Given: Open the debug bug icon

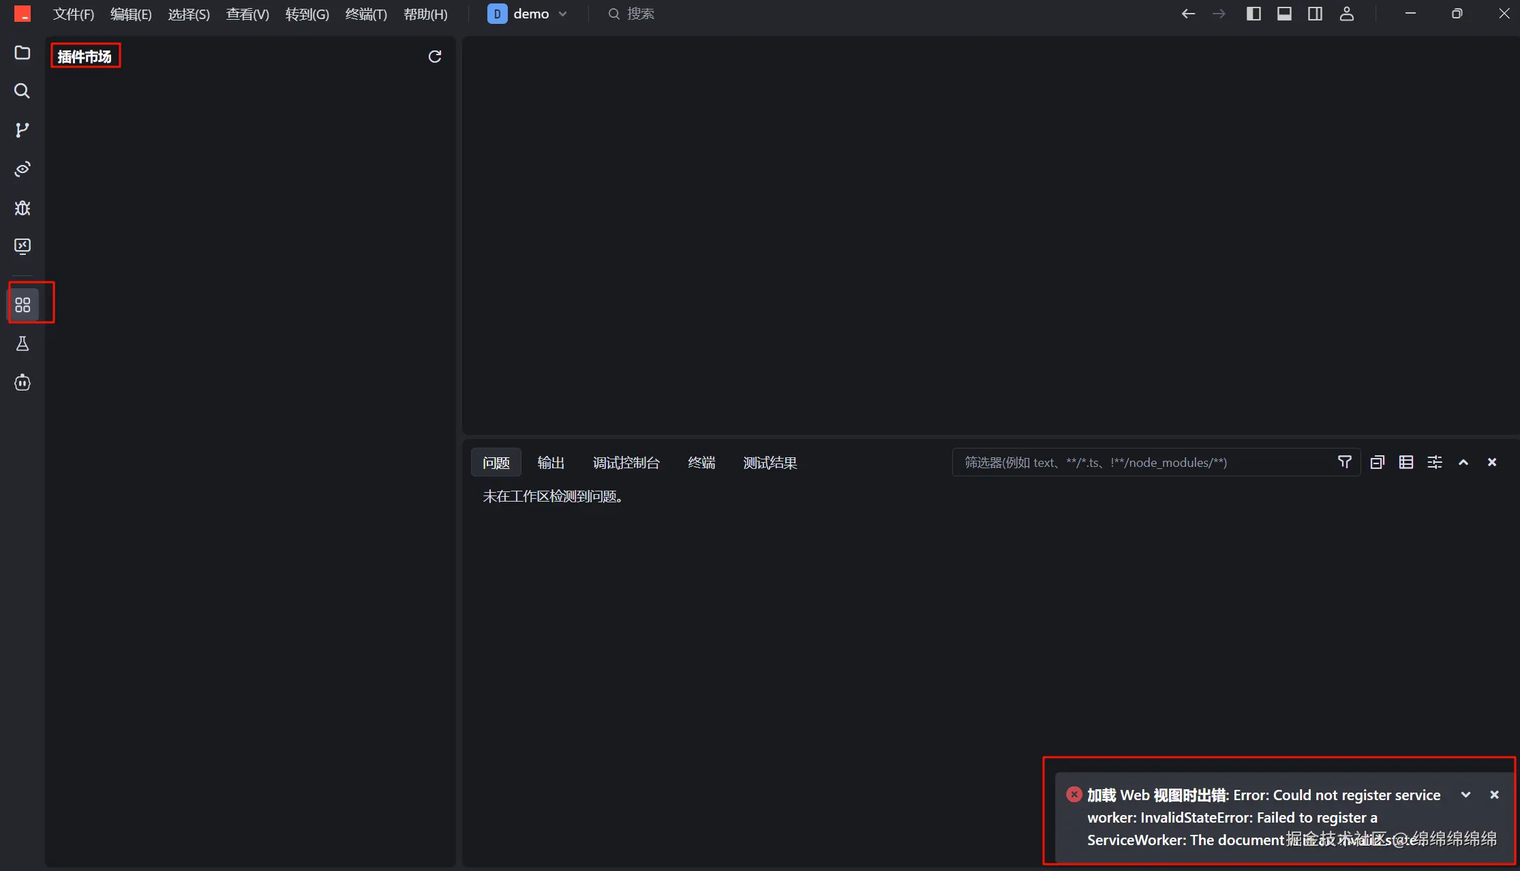Looking at the screenshot, I should [22, 208].
